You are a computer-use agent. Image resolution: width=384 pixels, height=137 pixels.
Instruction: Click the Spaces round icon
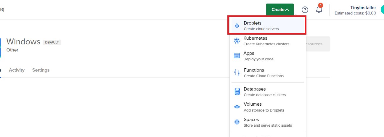pyautogui.click(x=237, y=122)
